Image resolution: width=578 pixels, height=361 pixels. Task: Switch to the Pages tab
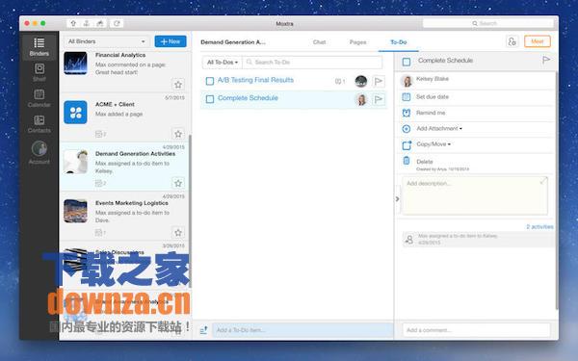[x=358, y=42]
